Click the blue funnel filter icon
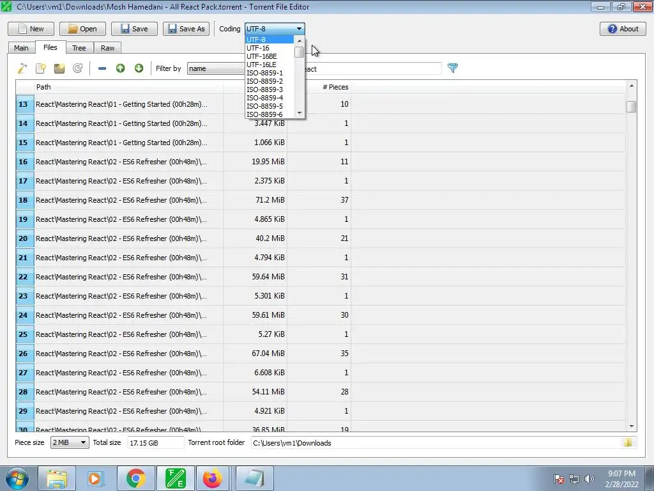The image size is (654, 491). pos(453,68)
